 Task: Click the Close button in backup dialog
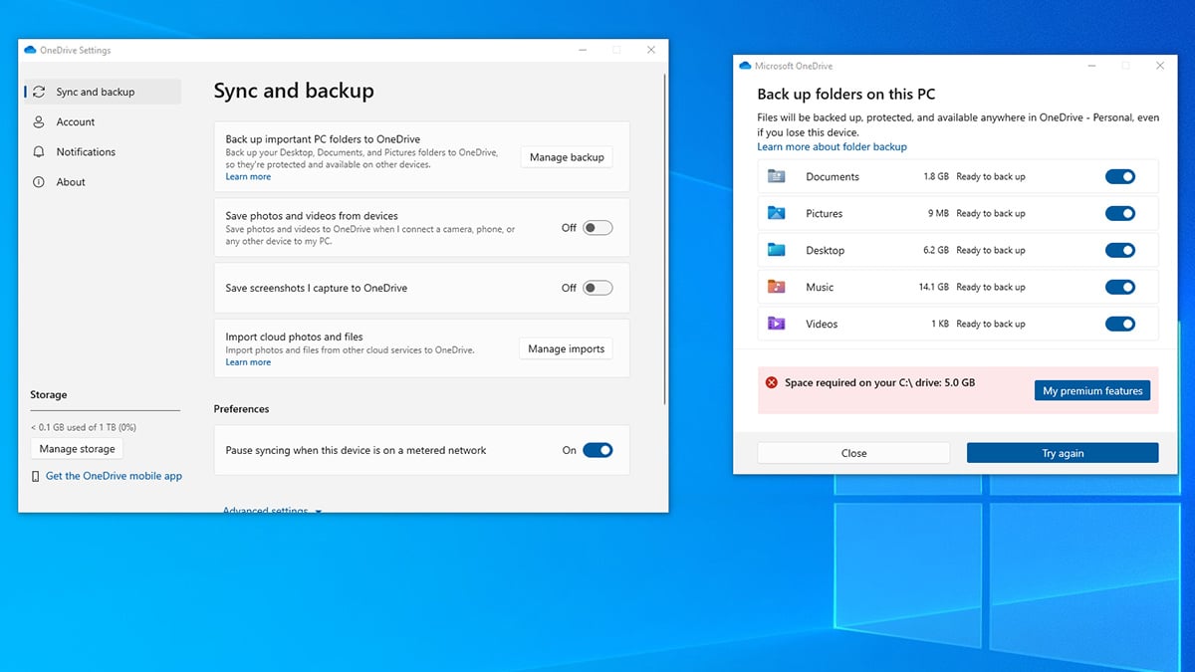click(853, 453)
